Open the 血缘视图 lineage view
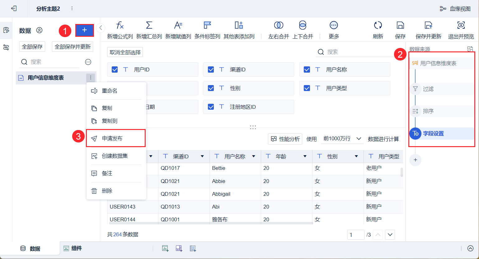This screenshot has height=259, width=479. (455, 9)
